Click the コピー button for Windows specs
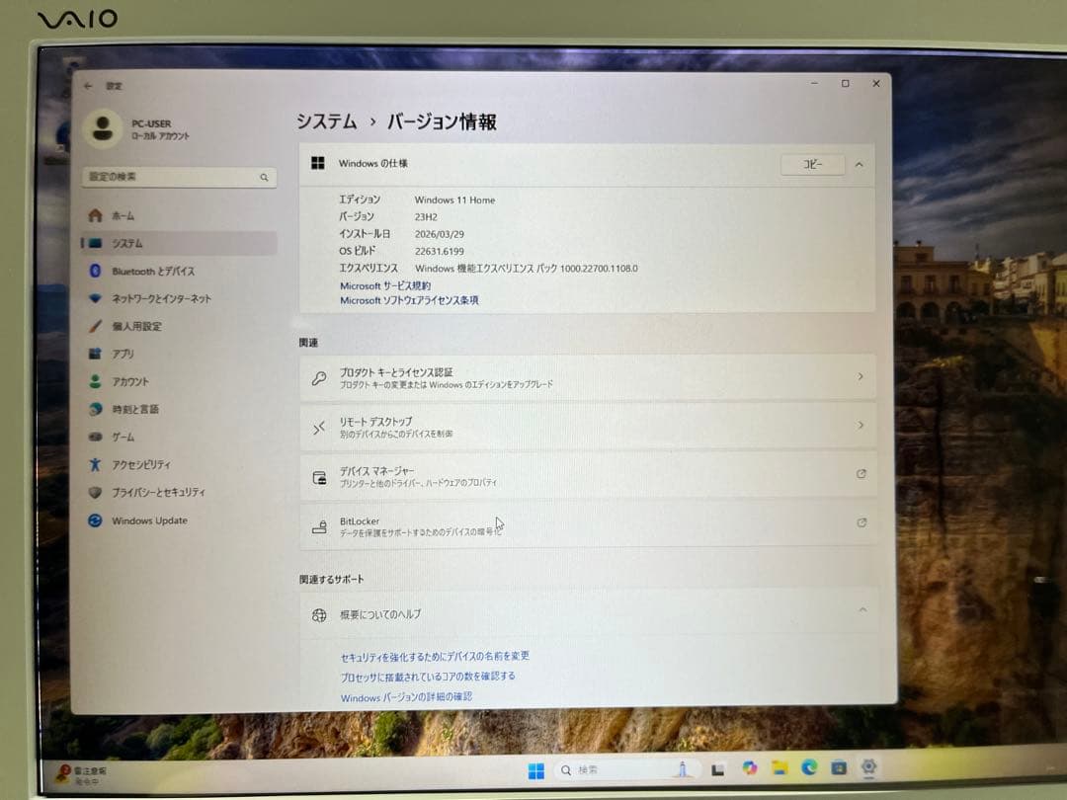The height and width of the screenshot is (800, 1067). point(812,165)
